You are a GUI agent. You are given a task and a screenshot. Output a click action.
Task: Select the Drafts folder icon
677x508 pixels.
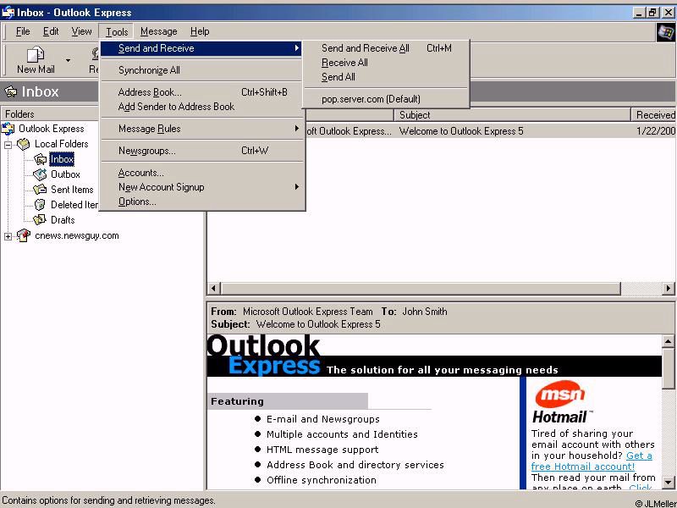point(40,220)
